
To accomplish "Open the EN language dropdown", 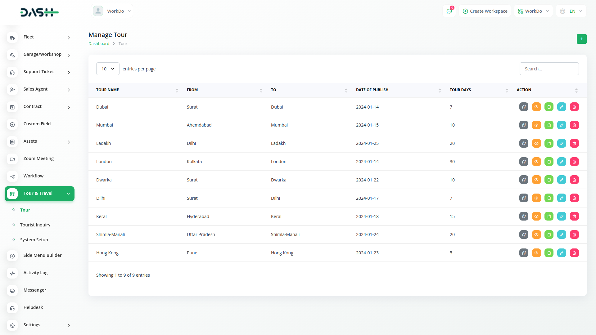I will [571, 11].
